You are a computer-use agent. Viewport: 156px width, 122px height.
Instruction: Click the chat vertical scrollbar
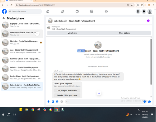(x=151, y=62)
